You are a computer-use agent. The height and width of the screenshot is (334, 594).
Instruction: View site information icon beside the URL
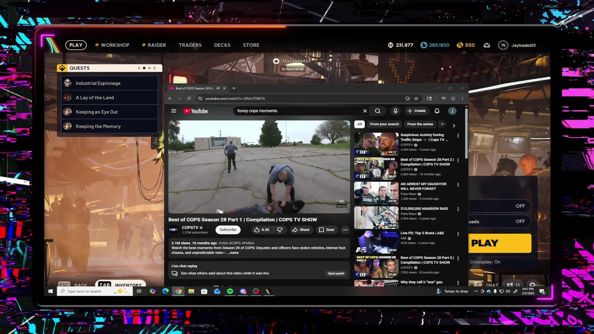200,98
